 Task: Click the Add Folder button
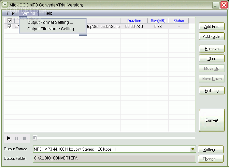tap(212, 36)
